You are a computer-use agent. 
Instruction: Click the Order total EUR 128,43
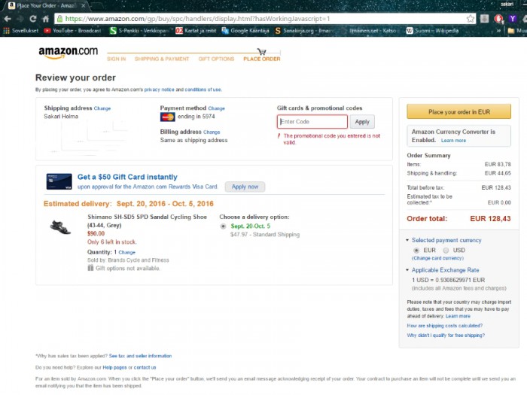tap(458, 219)
